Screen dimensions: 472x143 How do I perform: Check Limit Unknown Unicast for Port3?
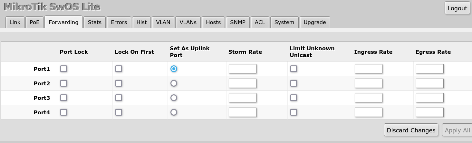point(294,98)
